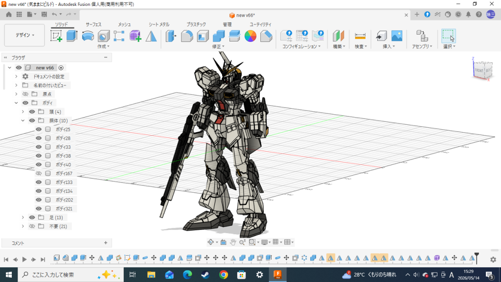Open the コンフィギュレーション dropdown

point(301,46)
